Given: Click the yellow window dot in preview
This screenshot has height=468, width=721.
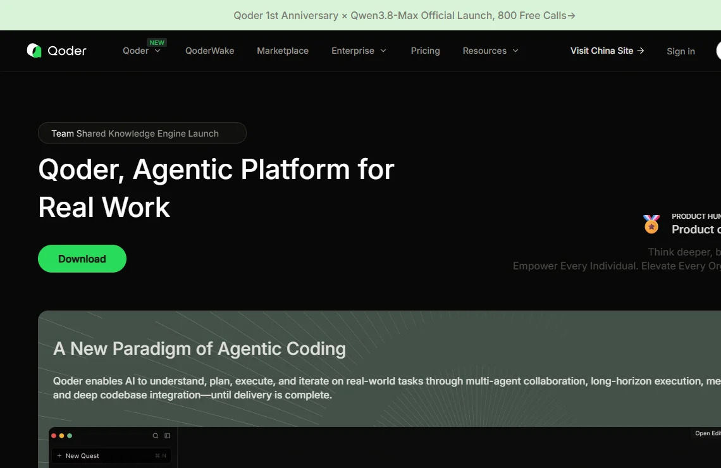Looking at the screenshot, I should click(x=61, y=436).
